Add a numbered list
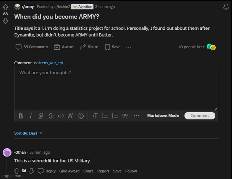 pyautogui.click(x=115, y=116)
